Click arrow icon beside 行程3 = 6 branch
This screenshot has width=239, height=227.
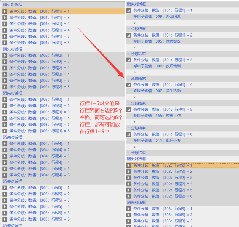[5, 131]
